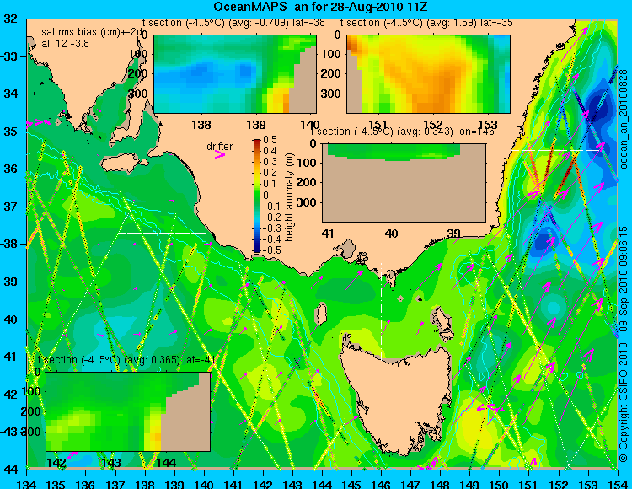This screenshot has height=489, width=632.
Task: Open the lat=-38 temperature section inset plot
Action: 235,74
